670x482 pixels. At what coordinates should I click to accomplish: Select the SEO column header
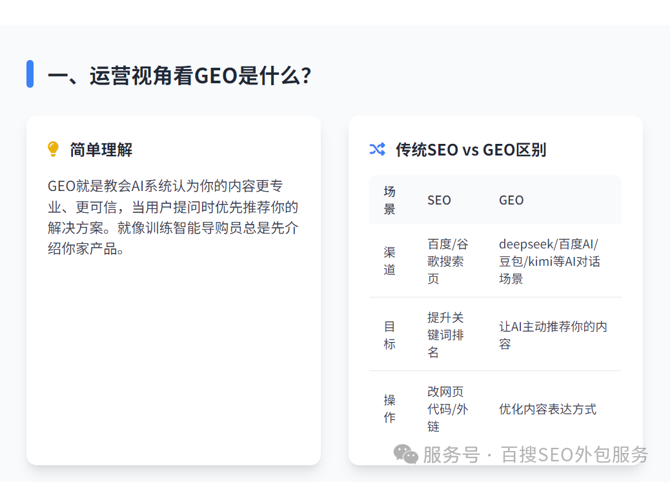click(439, 200)
